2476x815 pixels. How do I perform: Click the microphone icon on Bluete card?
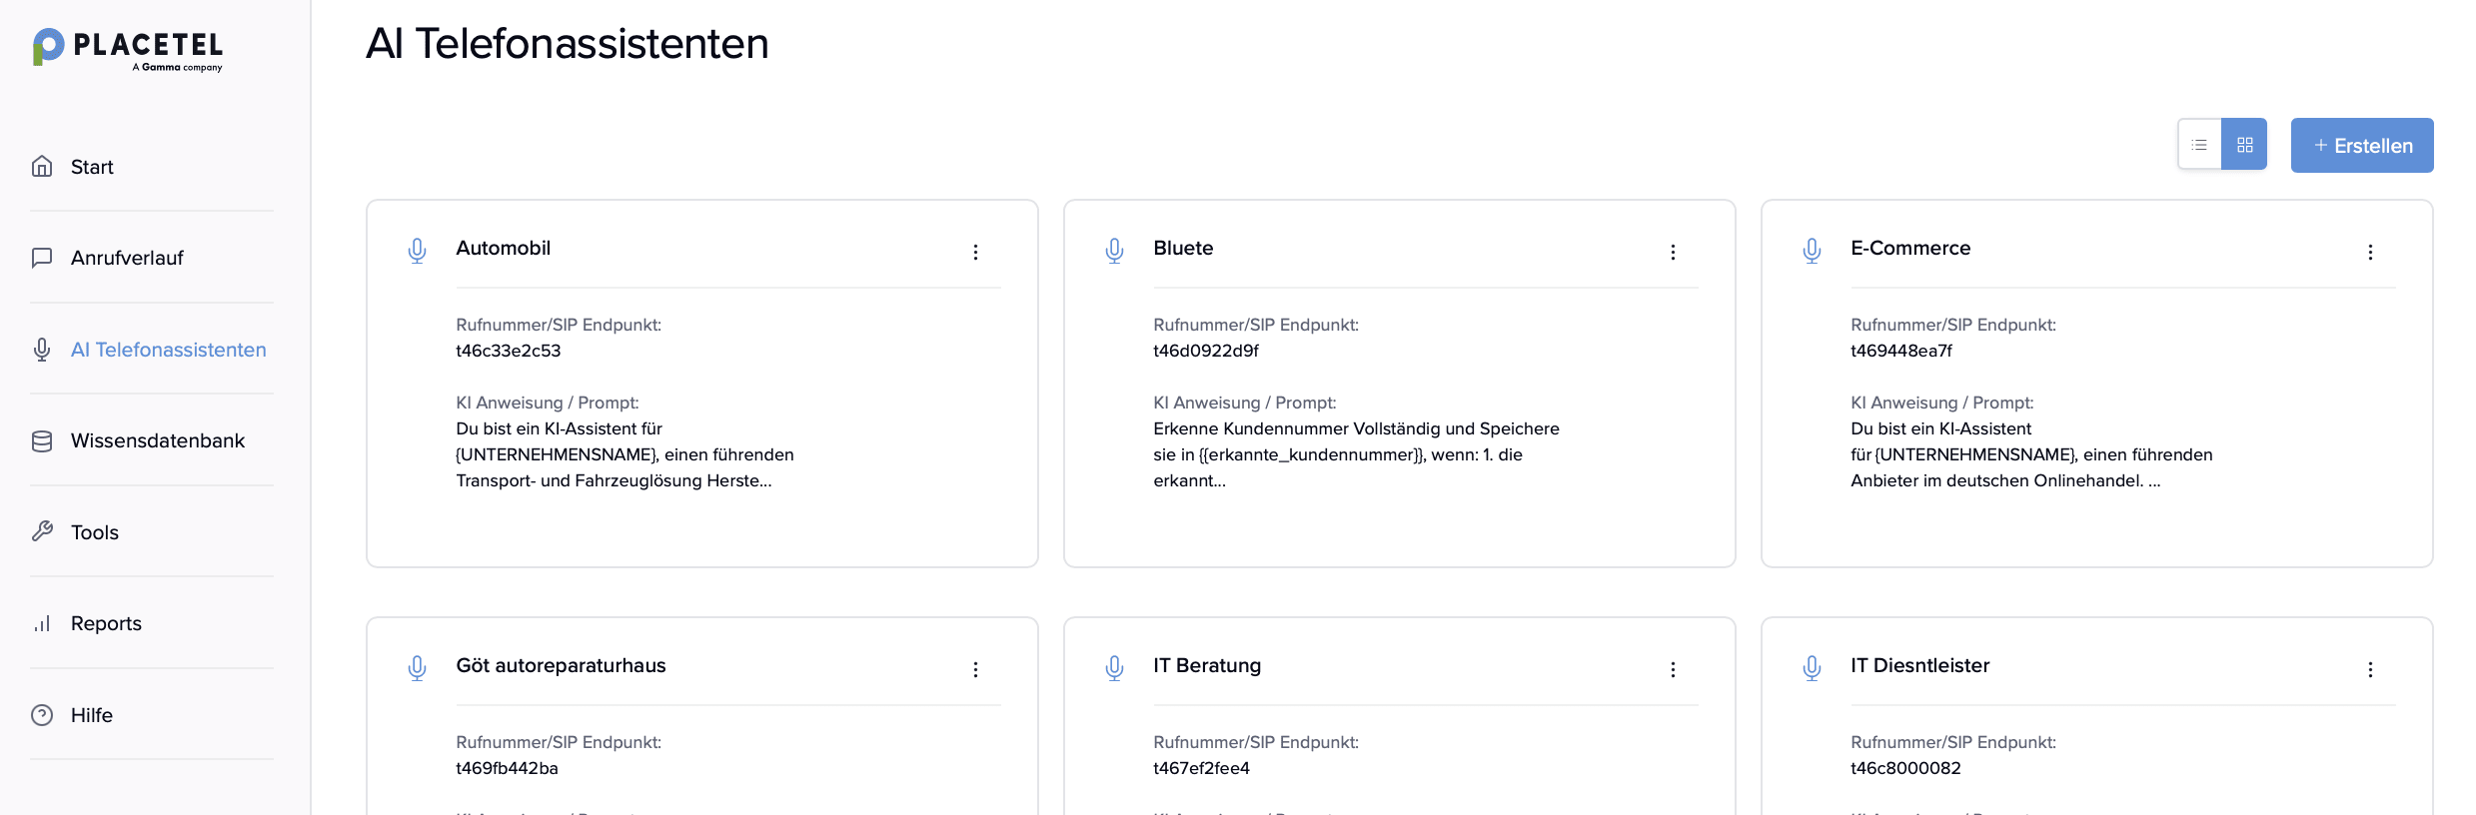pyautogui.click(x=1114, y=251)
